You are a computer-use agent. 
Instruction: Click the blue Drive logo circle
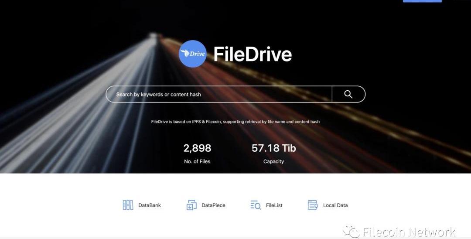[x=193, y=54]
